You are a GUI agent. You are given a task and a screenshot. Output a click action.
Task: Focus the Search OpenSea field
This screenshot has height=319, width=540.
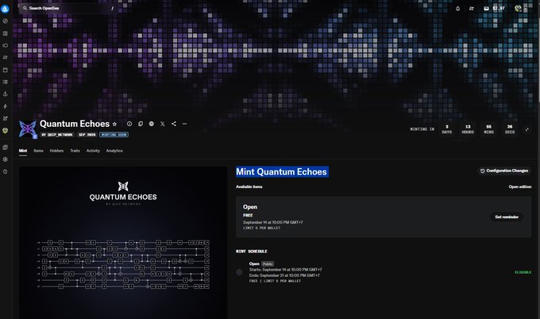[68, 8]
